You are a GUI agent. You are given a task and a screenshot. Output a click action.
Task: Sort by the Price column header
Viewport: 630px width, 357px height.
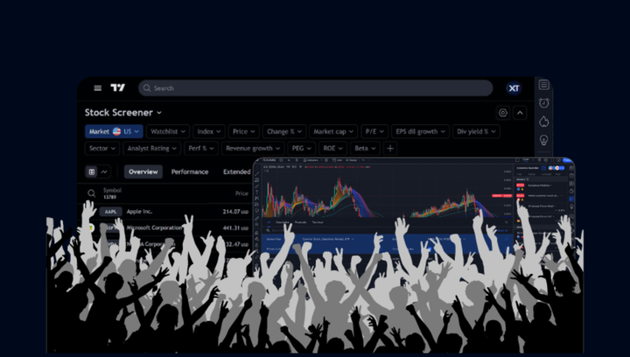(241, 193)
